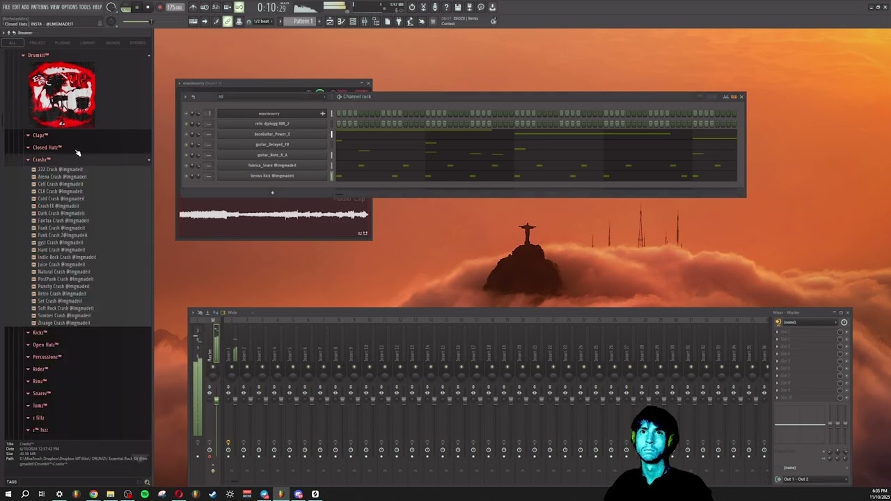Image resolution: width=891 pixels, height=501 pixels.
Task: Open the Windows Start menu
Action: tap(8, 494)
